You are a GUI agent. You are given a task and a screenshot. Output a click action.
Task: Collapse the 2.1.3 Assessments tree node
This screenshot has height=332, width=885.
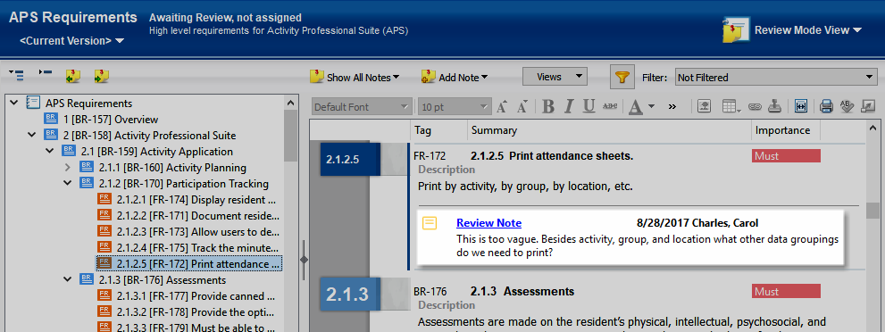[68, 280]
